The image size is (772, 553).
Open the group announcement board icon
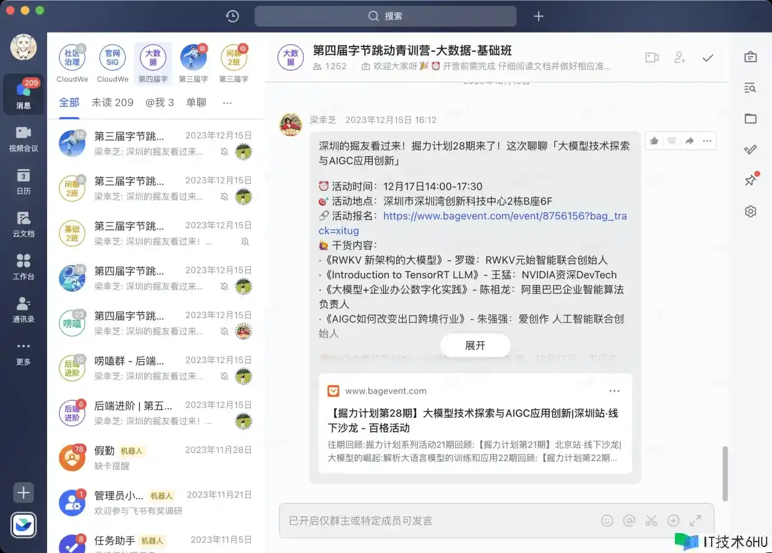pos(750,57)
